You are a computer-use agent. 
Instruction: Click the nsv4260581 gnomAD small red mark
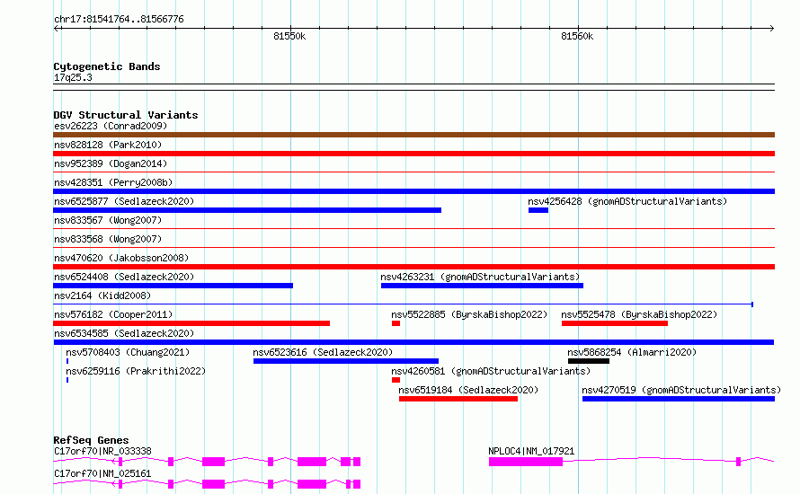[396, 380]
